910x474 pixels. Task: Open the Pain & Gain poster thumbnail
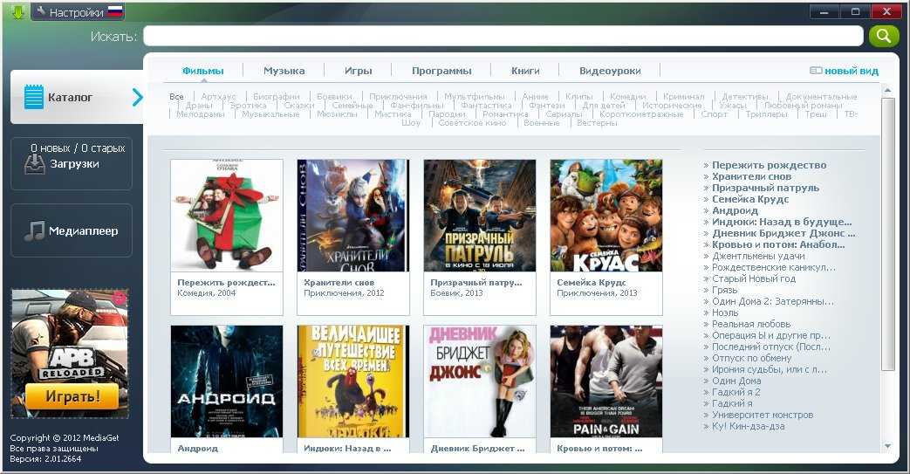606,381
